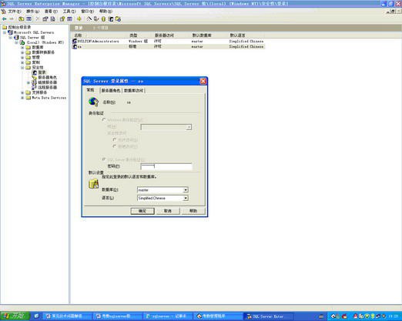The width and height of the screenshot is (402, 321).
Task: Click the database defaults icon in dialog
Action: 94,184
